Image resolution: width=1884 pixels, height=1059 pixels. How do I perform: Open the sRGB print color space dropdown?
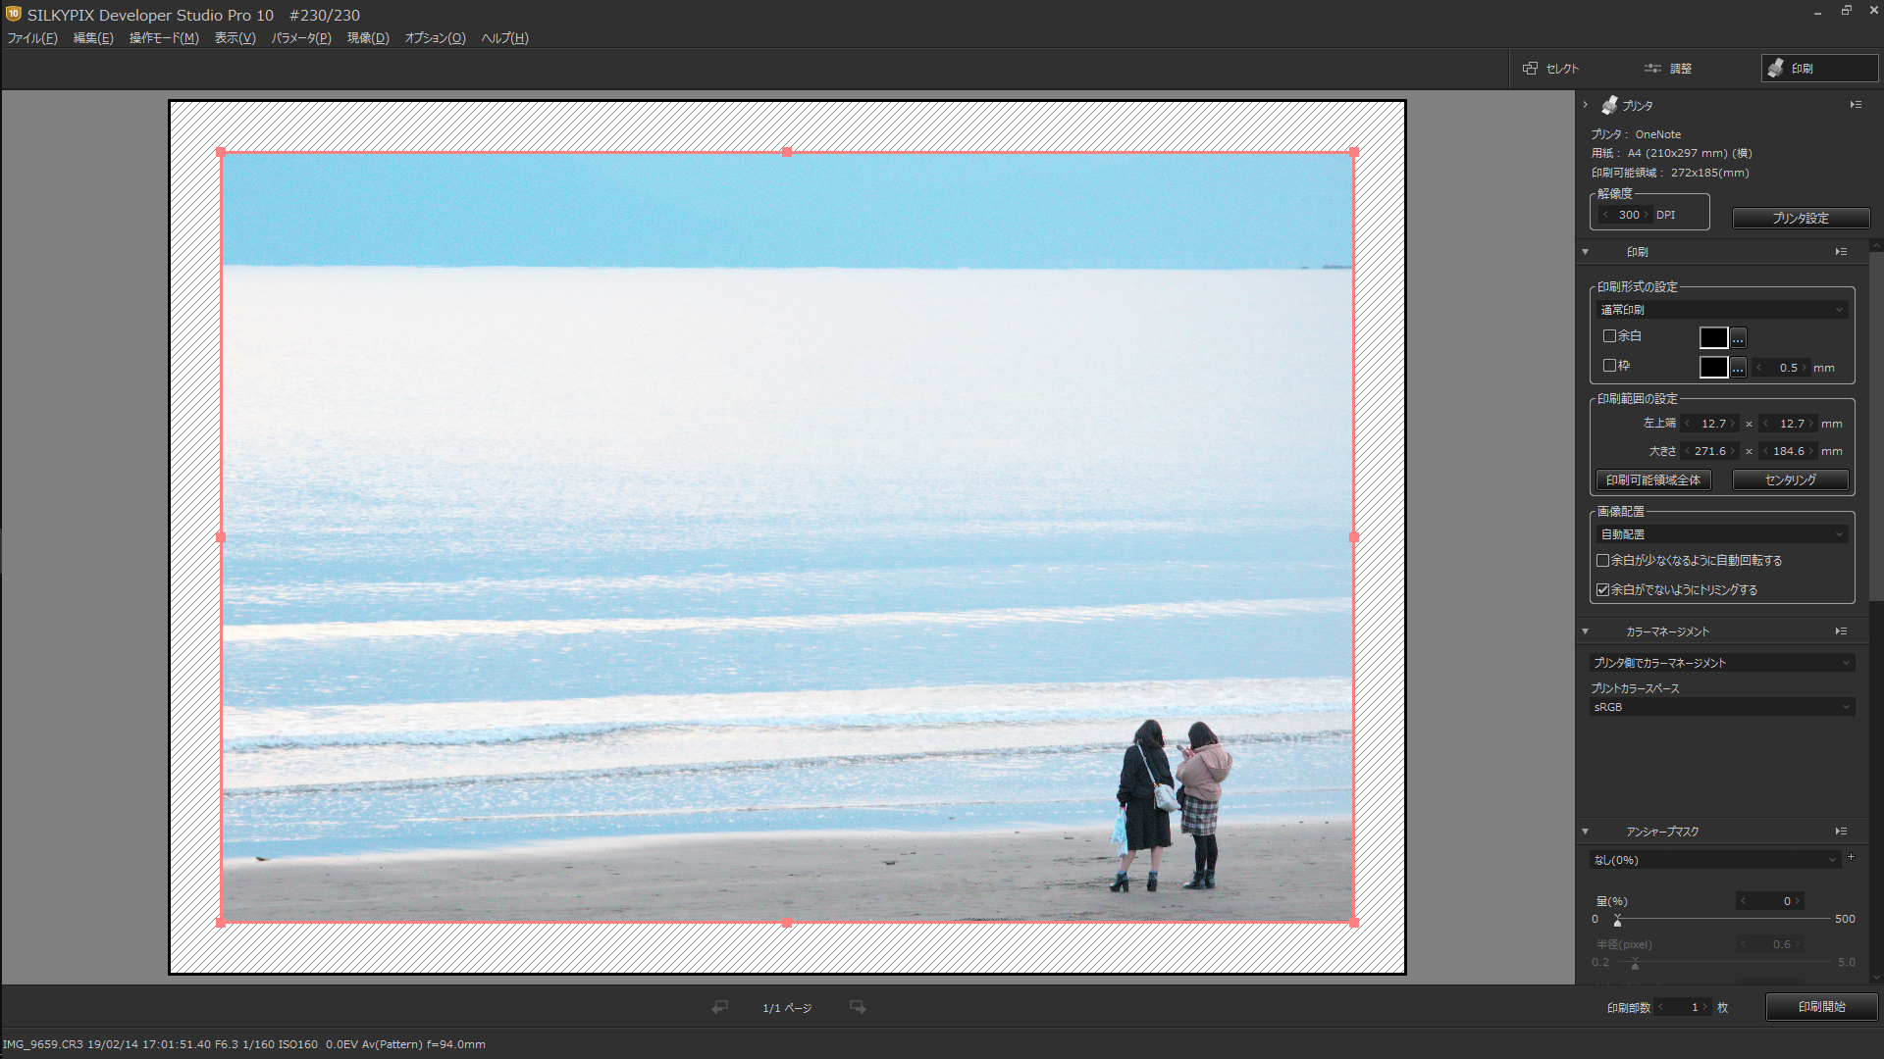point(1722,707)
